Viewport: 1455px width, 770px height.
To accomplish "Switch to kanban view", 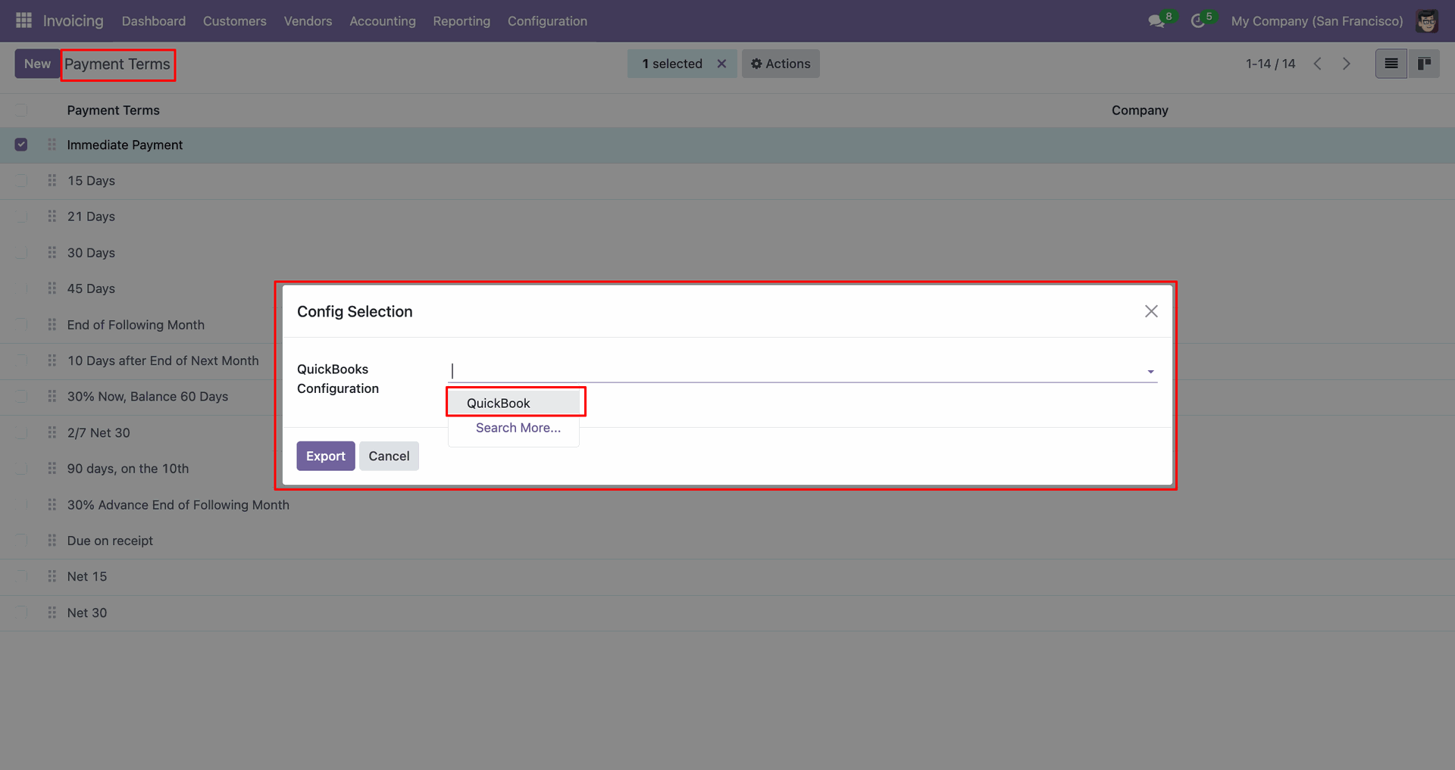I will (x=1424, y=64).
